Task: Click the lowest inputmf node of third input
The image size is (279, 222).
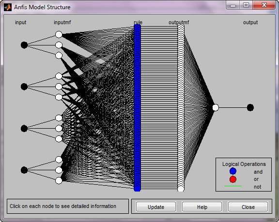Action: click(x=59, y=139)
